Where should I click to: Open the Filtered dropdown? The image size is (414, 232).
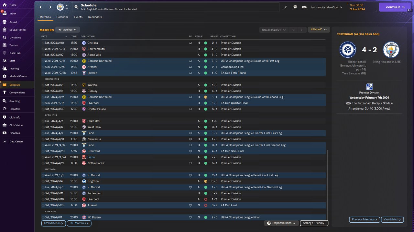tap(319, 30)
